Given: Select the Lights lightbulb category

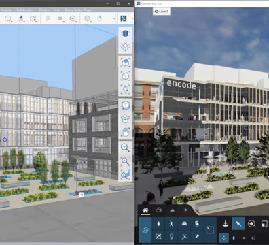Looking at the screenshot, I should 171,237.
